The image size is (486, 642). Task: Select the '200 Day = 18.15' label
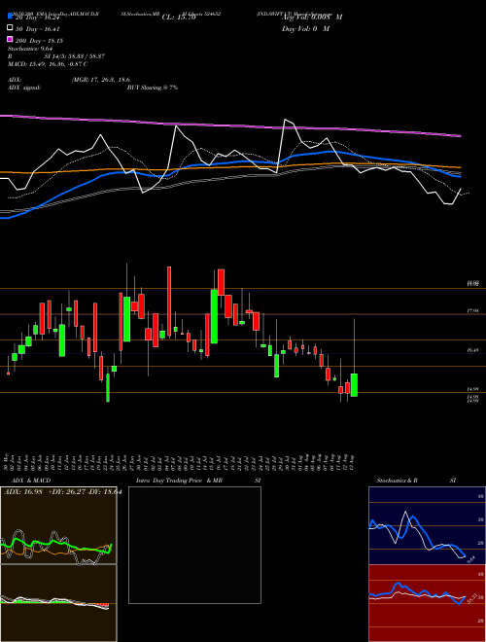coord(39,41)
